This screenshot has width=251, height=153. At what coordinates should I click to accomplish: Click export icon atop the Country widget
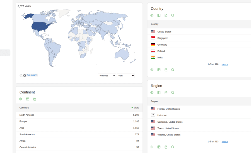tap(166, 15)
